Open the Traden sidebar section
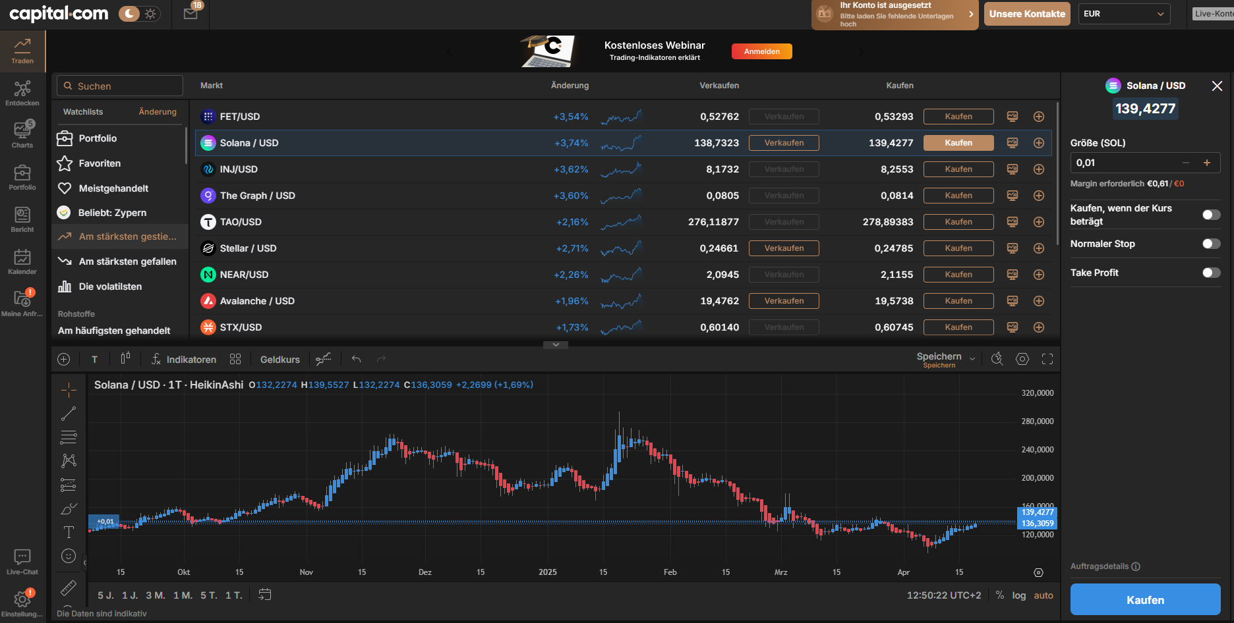This screenshot has width=1234, height=623. pos(22,51)
